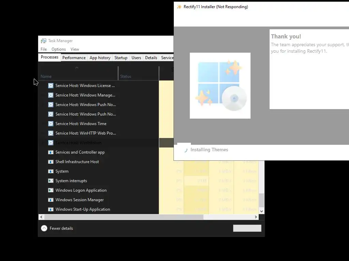Open the File menu in Task Manager
The image size is (349, 261).
tap(44, 49)
